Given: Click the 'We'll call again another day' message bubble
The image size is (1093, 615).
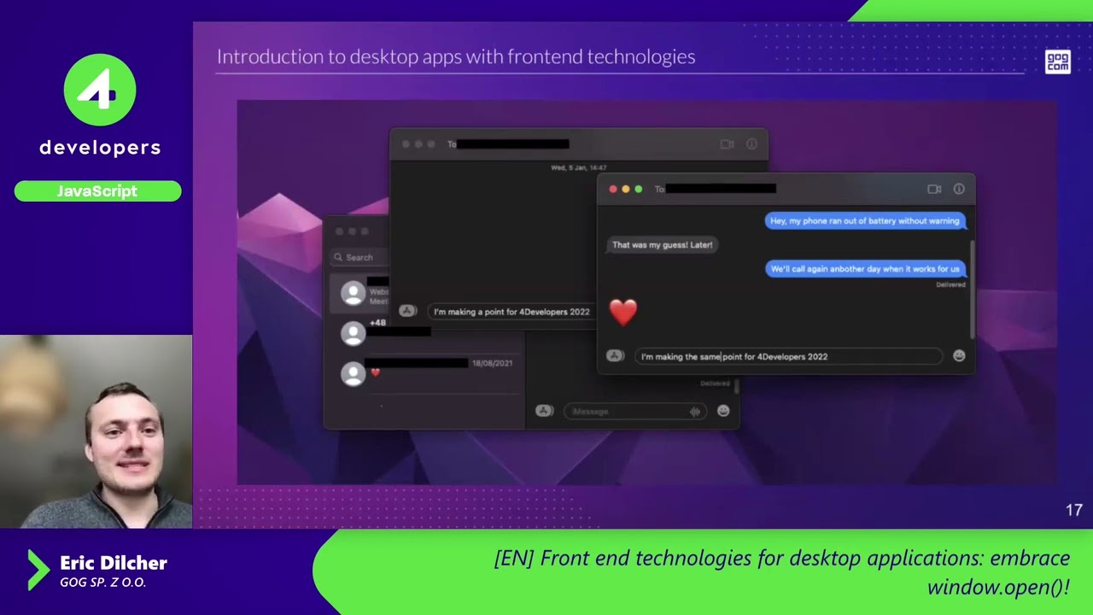Looking at the screenshot, I should tap(864, 268).
